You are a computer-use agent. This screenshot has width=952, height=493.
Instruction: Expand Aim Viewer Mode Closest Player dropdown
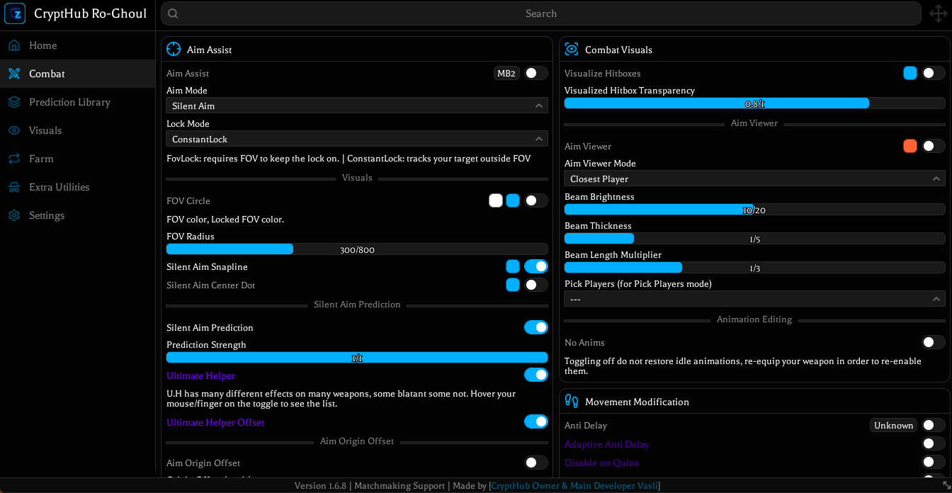click(754, 178)
